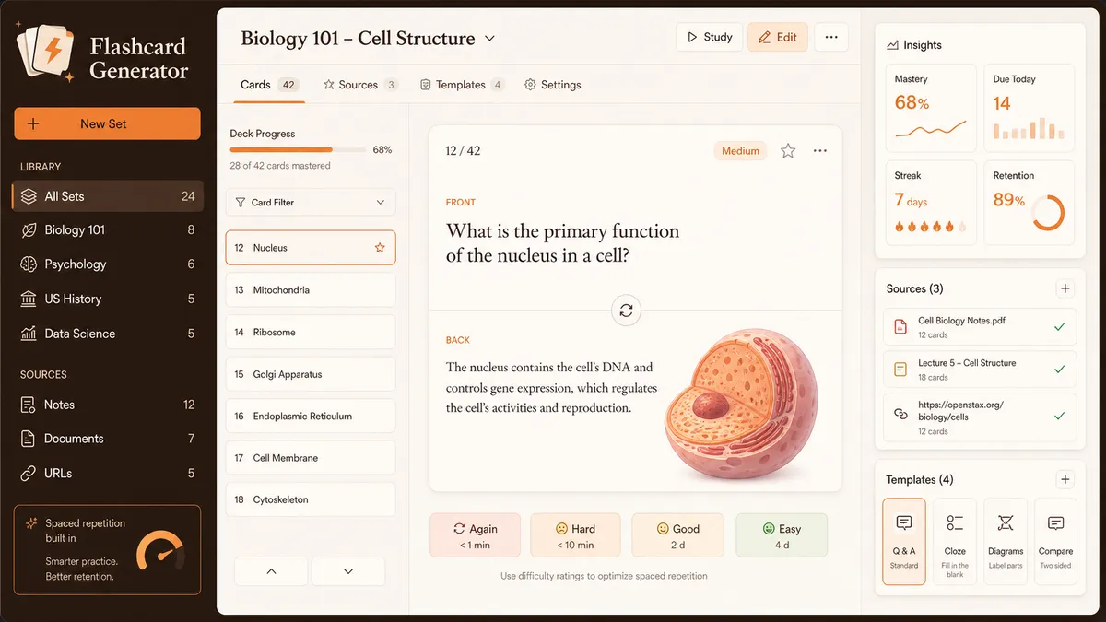Open the Card Filter dropdown
Image resolution: width=1106 pixels, height=622 pixels.
(311, 203)
